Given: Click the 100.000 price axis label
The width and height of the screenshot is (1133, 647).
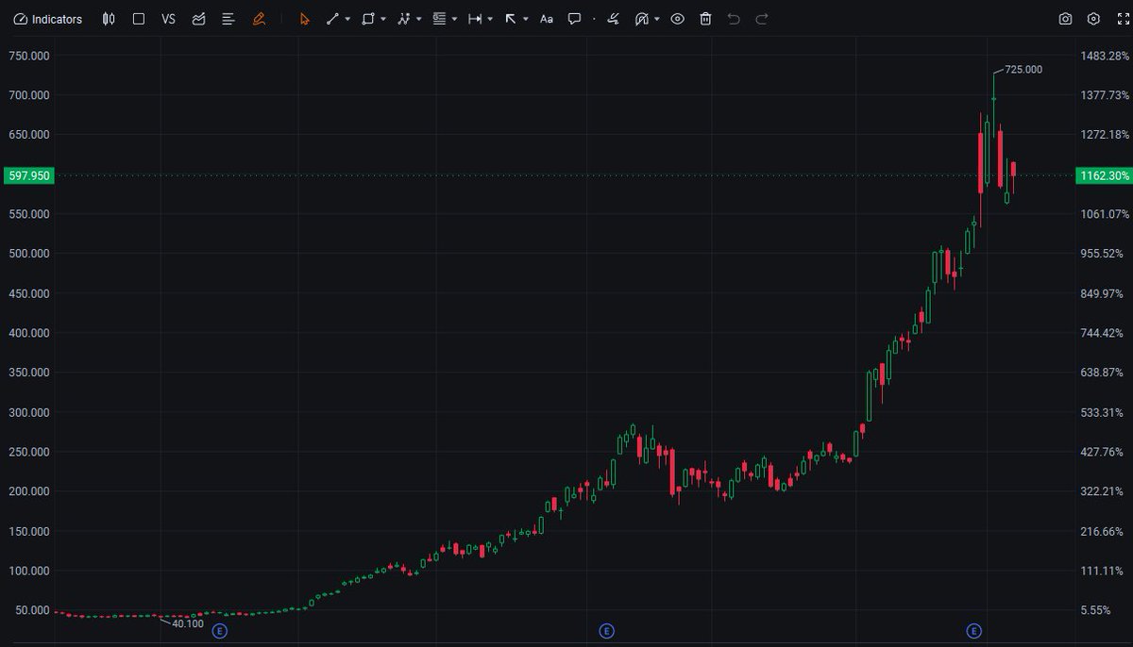Looking at the screenshot, I should pos(29,571).
